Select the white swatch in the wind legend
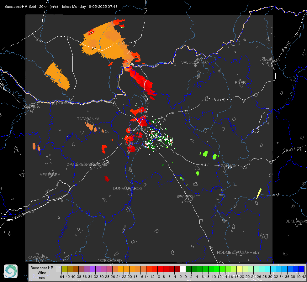 [x=183, y=269]
